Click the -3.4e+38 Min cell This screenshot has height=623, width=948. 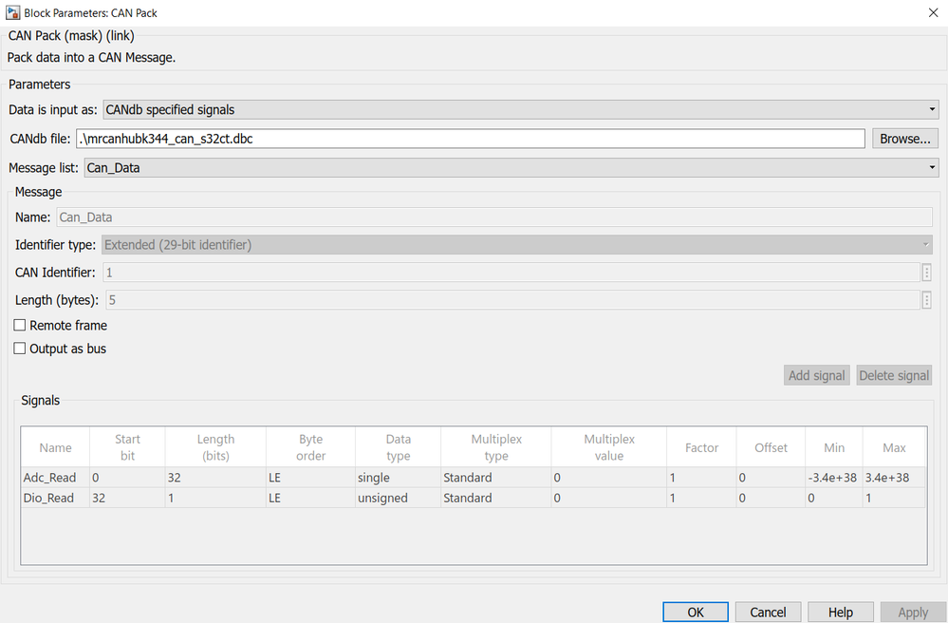[x=834, y=478]
